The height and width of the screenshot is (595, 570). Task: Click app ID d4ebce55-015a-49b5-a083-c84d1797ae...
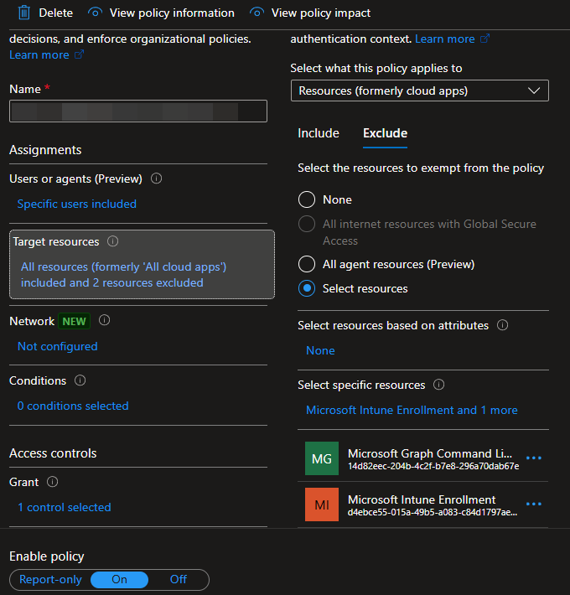click(433, 512)
